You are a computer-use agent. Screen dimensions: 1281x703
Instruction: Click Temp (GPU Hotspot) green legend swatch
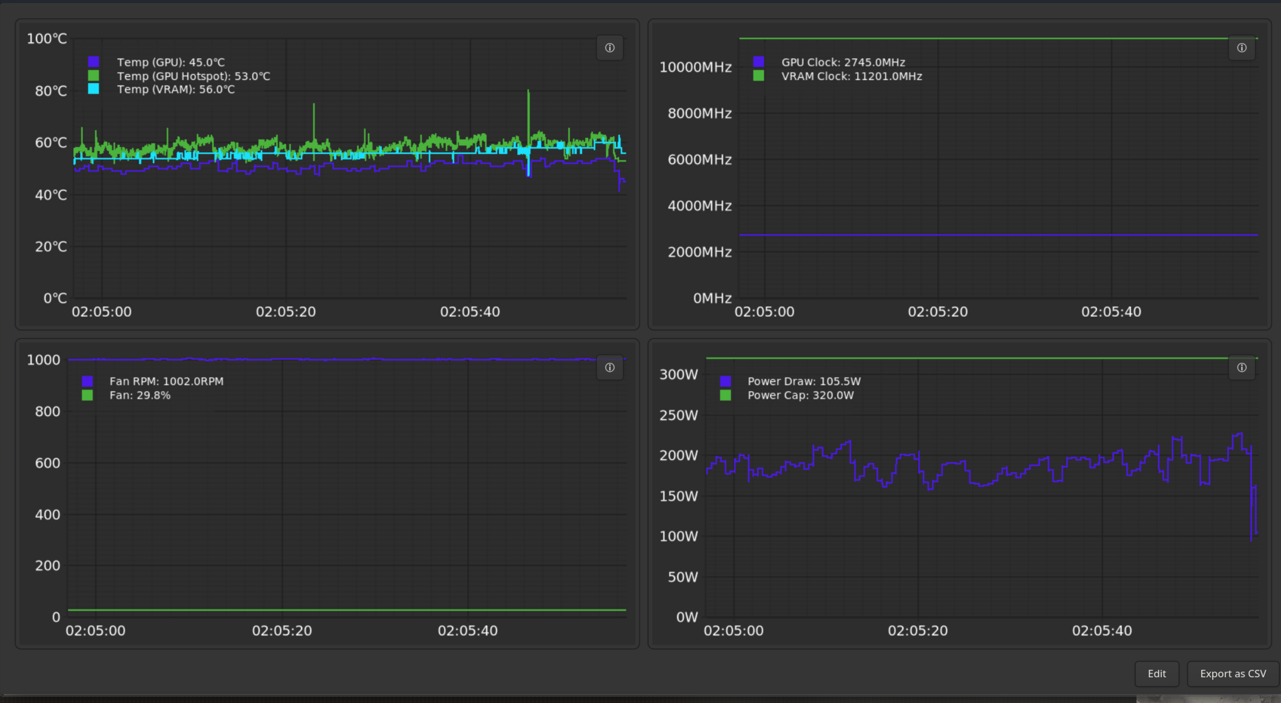(94, 75)
